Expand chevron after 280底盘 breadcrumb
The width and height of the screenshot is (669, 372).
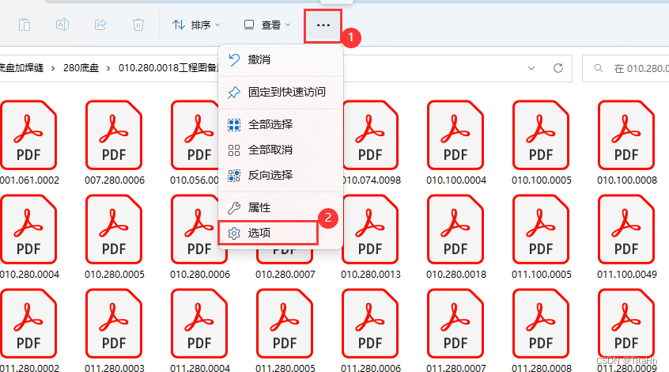click(x=108, y=68)
